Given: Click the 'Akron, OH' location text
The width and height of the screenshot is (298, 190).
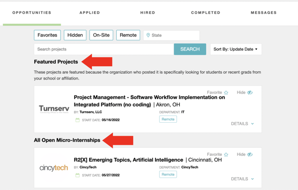Looking at the screenshot, I should [168, 105].
